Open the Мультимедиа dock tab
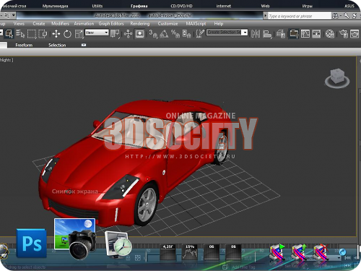361x271 pixels. pyautogui.click(x=55, y=6)
